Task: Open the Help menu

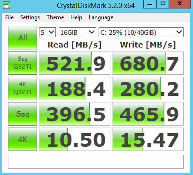Action: (x=76, y=17)
